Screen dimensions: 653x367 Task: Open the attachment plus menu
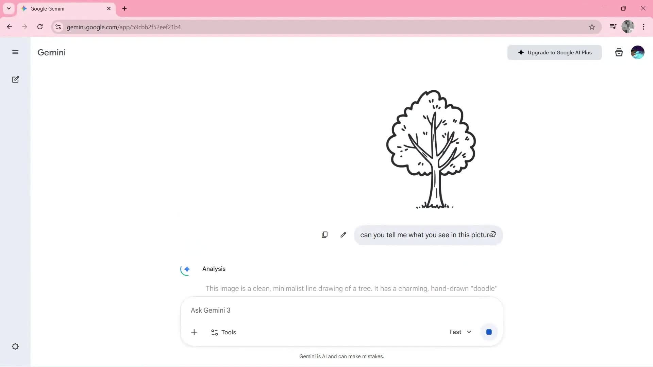[194, 332]
